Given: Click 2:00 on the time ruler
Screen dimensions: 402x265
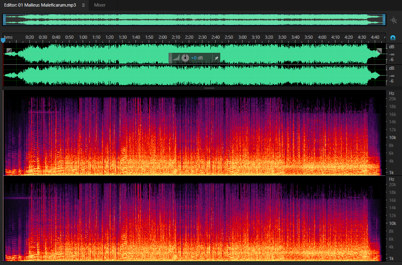Looking at the screenshot, I should pos(162,37).
